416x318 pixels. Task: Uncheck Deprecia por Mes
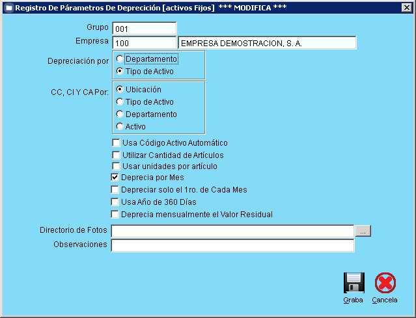tap(116, 178)
